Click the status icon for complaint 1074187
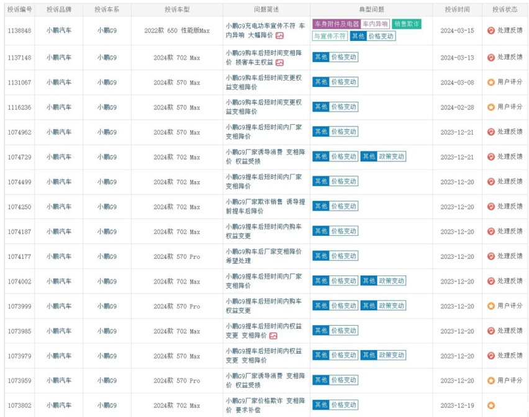The height and width of the screenshot is (417, 529). tap(491, 231)
